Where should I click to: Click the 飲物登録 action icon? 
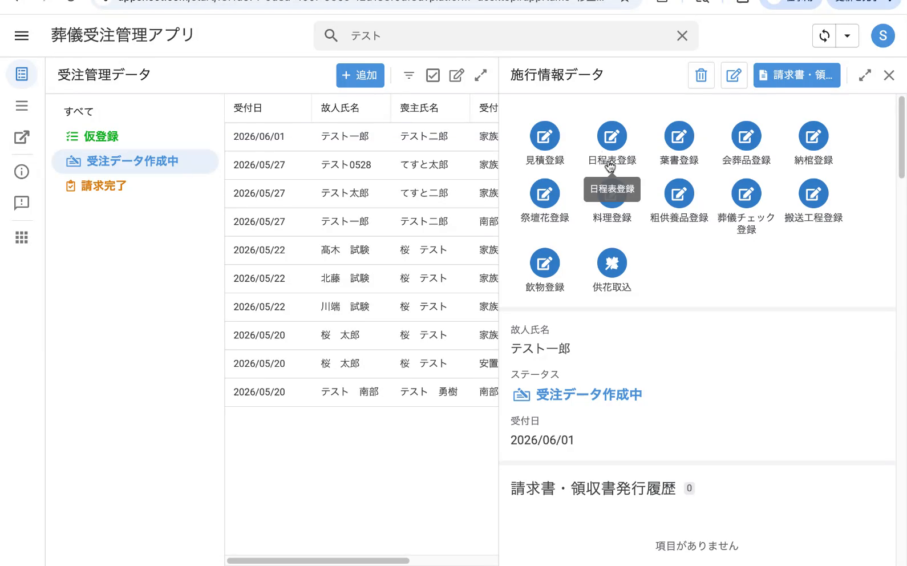[545, 263]
